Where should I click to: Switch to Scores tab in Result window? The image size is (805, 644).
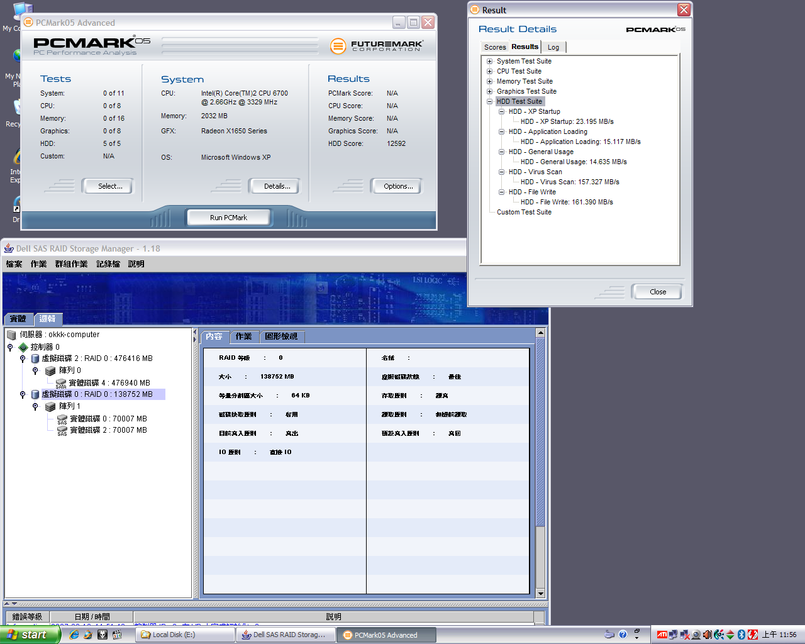coord(495,47)
